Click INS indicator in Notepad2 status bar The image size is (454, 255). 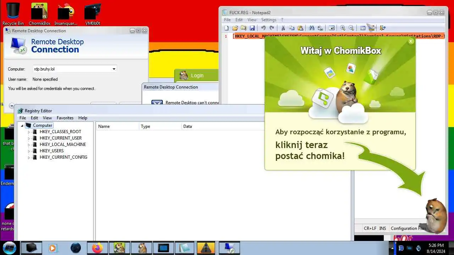[x=383, y=228]
